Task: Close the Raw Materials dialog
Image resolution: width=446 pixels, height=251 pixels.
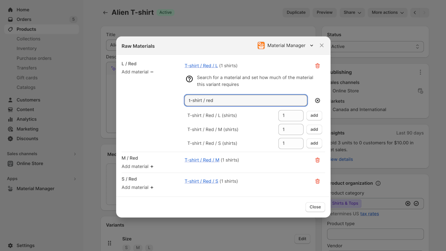Action: pos(315,207)
